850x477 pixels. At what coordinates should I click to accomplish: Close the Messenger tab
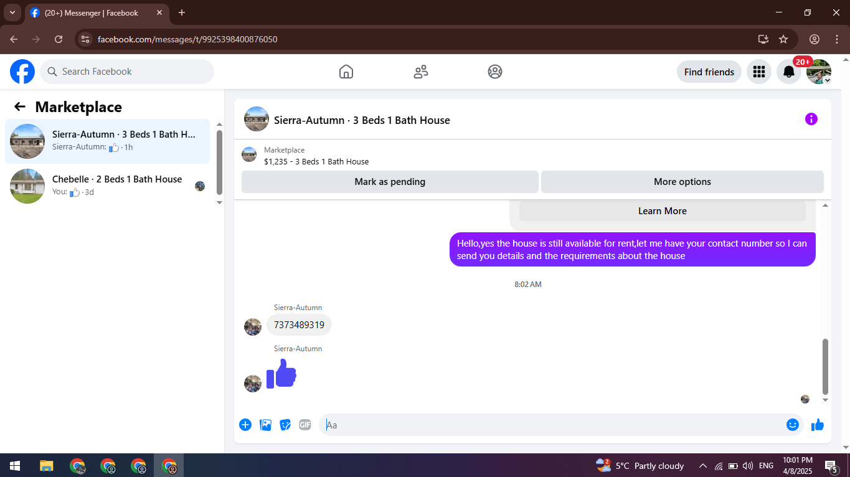[159, 12]
